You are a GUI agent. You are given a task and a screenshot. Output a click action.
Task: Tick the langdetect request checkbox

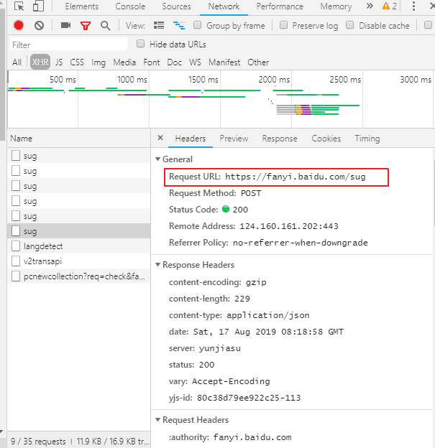click(x=16, y=246)
